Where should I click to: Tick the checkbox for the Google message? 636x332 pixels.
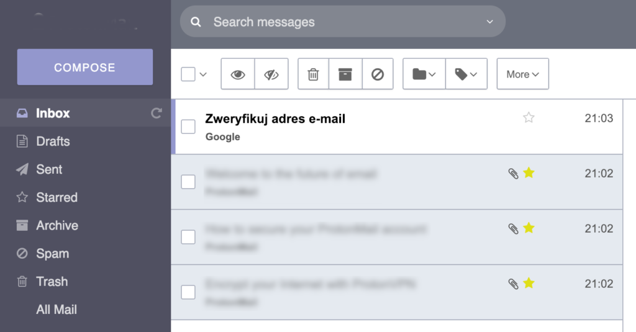click(188, 127)
